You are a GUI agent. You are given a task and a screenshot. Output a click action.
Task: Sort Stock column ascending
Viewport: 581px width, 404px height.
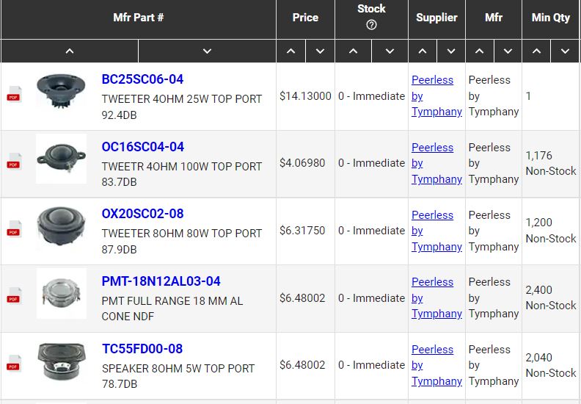coord(353,51)
